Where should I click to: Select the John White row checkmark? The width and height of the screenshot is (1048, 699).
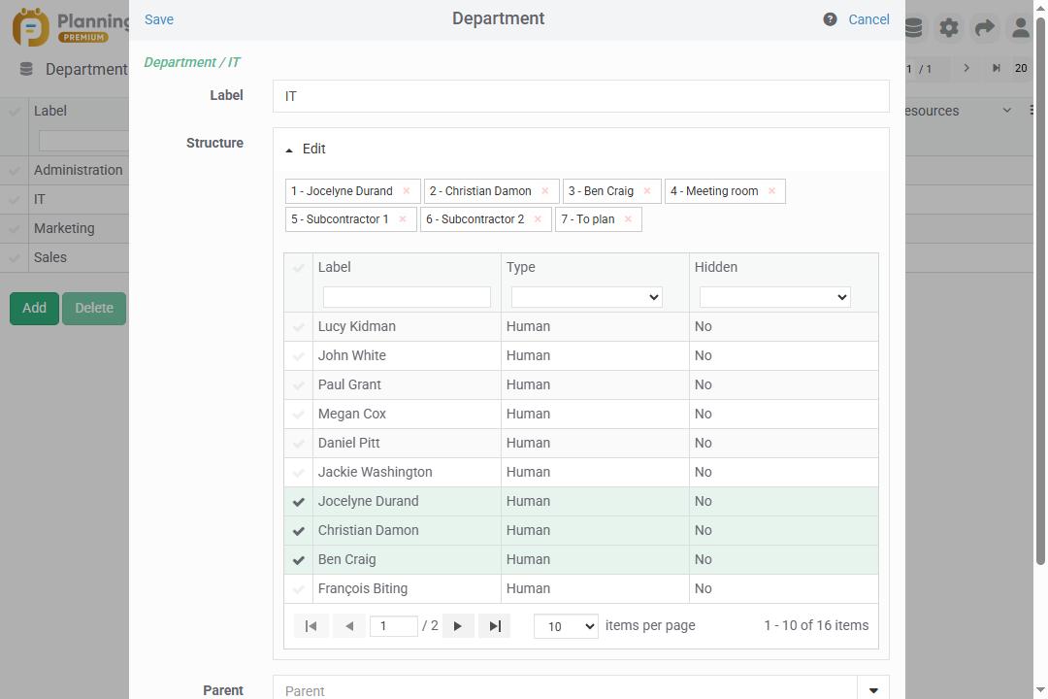299,356
